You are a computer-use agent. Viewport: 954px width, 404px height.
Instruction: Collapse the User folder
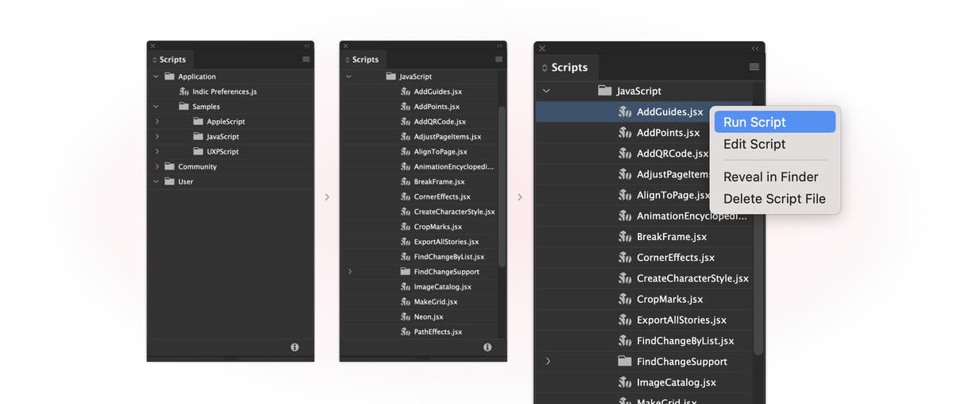click(156, 181)
